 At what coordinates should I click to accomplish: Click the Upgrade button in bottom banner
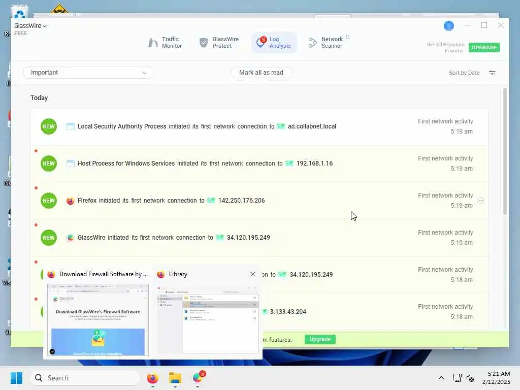(x=320, y=339)
